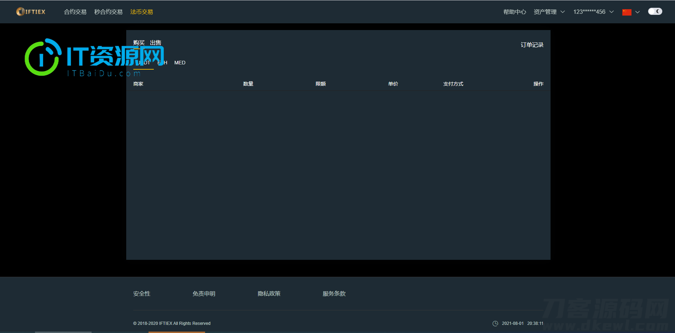The image size is (675, 333).
Task: Click the 限额 column header
Action: (x=321, y=84)
